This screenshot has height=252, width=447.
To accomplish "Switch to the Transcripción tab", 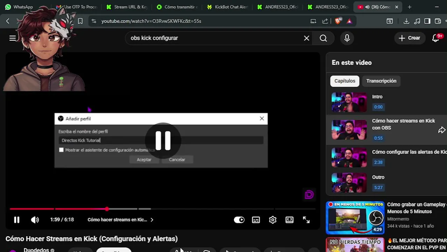I will pyautogui.click(x=381, y=81).
